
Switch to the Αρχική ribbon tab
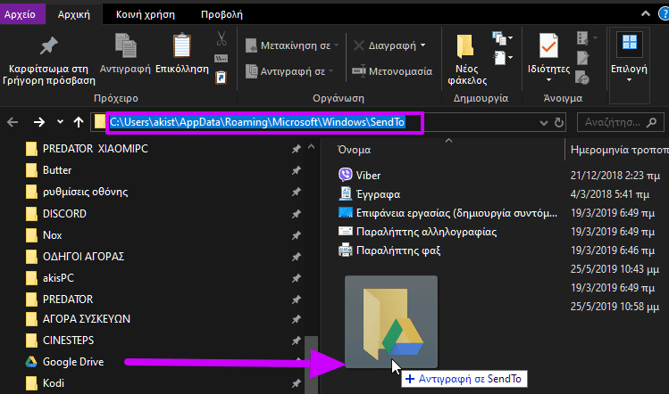74,14
